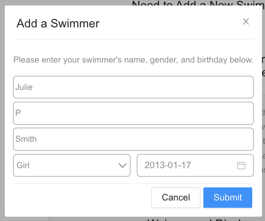
Task: Click the 2013-01-17 birthday date field
Action: [x=195, y=165]
